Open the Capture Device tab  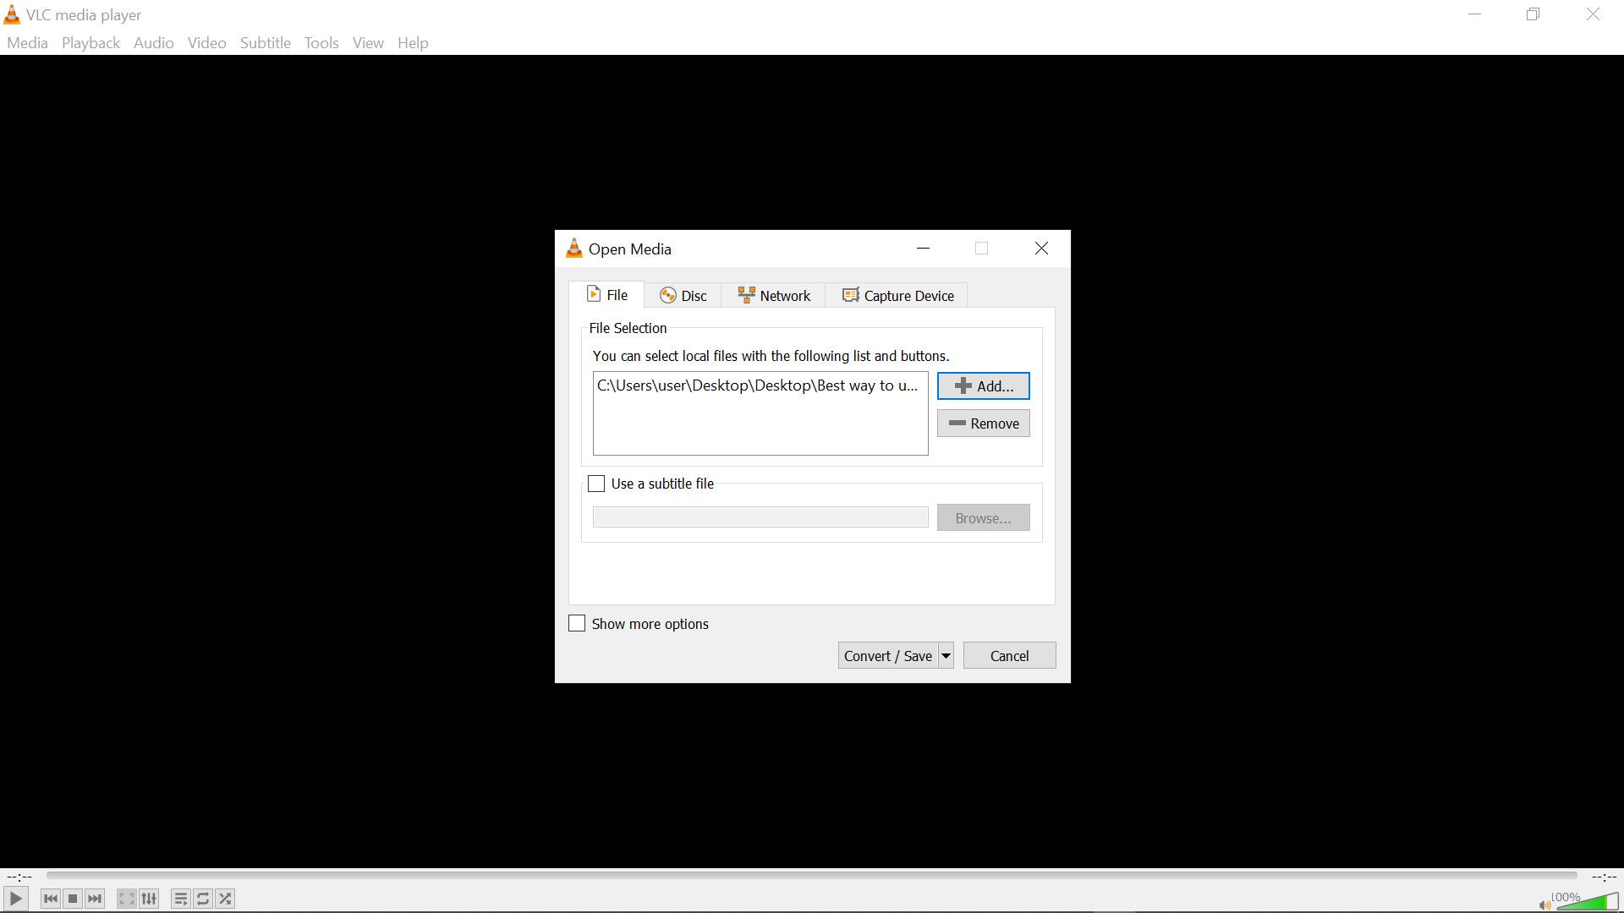click(897, 296)
